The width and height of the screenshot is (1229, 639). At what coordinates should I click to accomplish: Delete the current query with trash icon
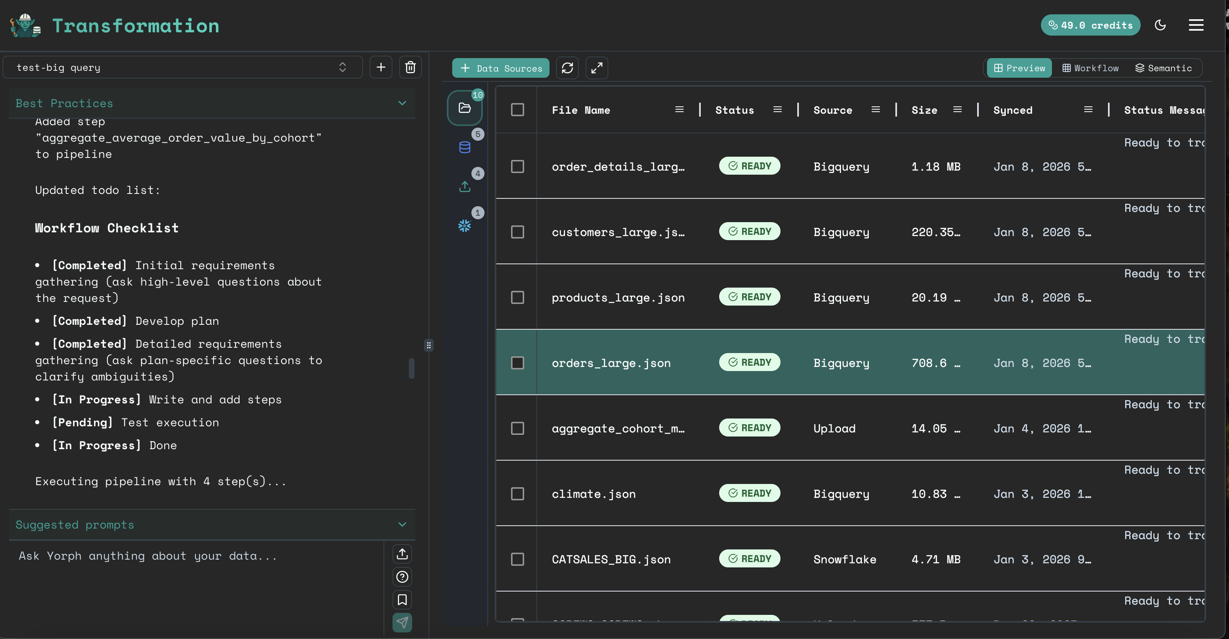[x=410, y=67]
